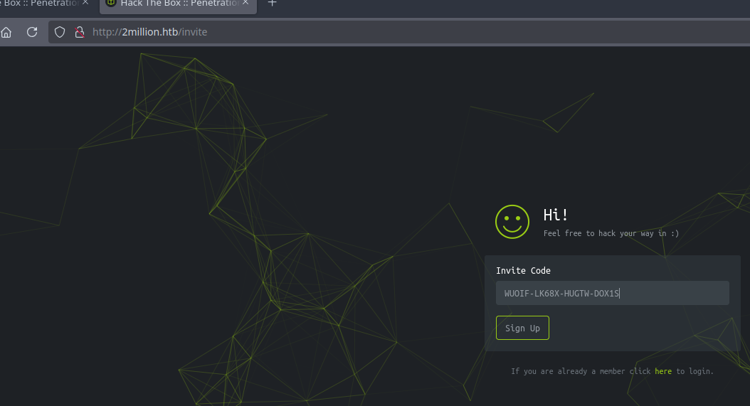The width and height of the screenshot is (750, 406).
Task: Follow the 'here' link to login
Action: (x=662, y=371)
